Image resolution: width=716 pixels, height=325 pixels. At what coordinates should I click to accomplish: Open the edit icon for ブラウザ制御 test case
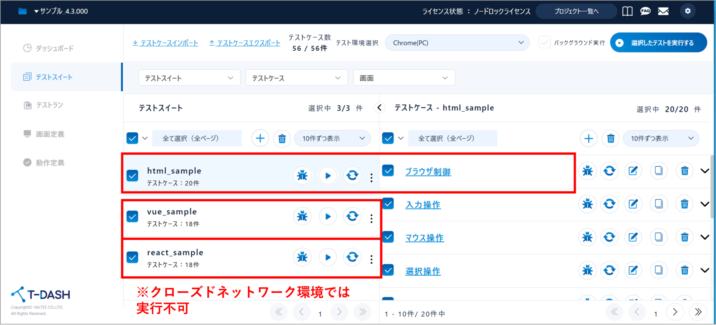[633, 171]
